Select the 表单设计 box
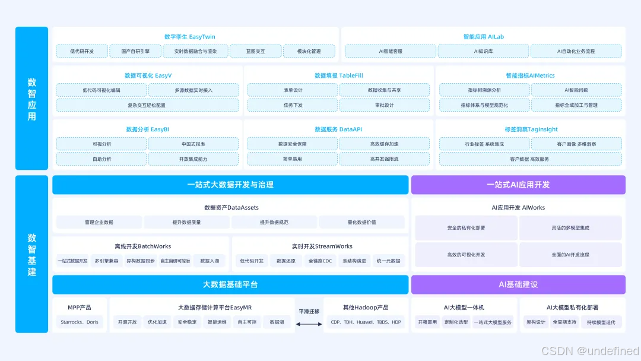The width and height of the screenshot is (641, 361). click(293, 90)
